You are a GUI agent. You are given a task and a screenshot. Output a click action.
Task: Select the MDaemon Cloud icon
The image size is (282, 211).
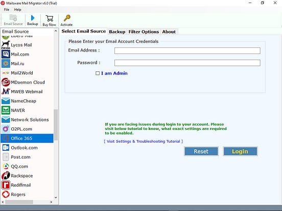coord(6,82)
